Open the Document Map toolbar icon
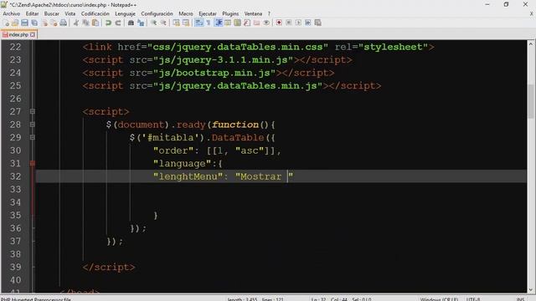 [x=237, y=23]
